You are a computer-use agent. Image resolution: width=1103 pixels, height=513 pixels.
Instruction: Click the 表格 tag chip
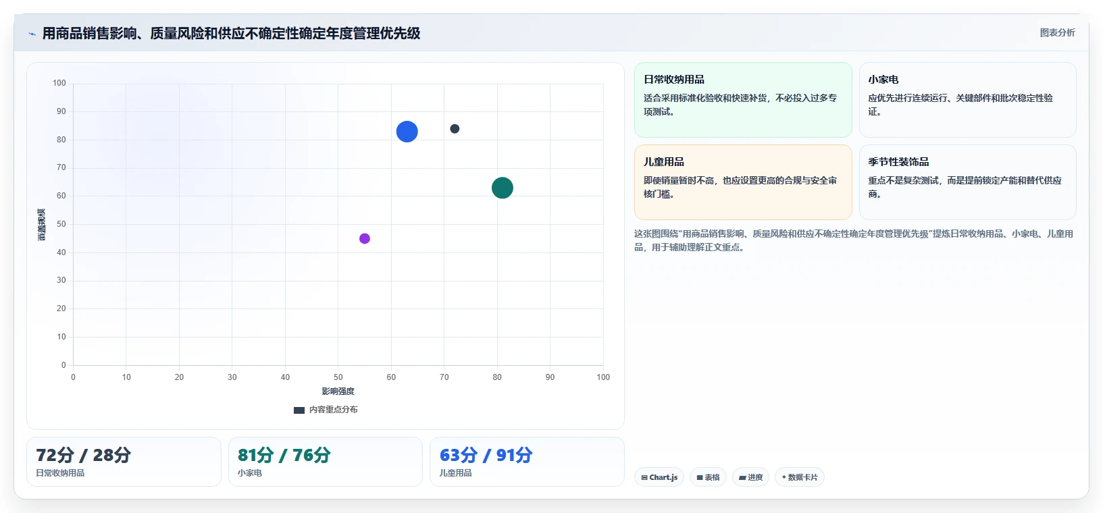pos(708,477)
